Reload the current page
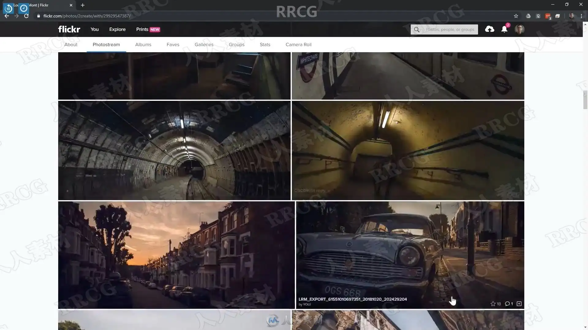Image resolution: width=588 pixels, height=330 pixels. pos(26,16)
